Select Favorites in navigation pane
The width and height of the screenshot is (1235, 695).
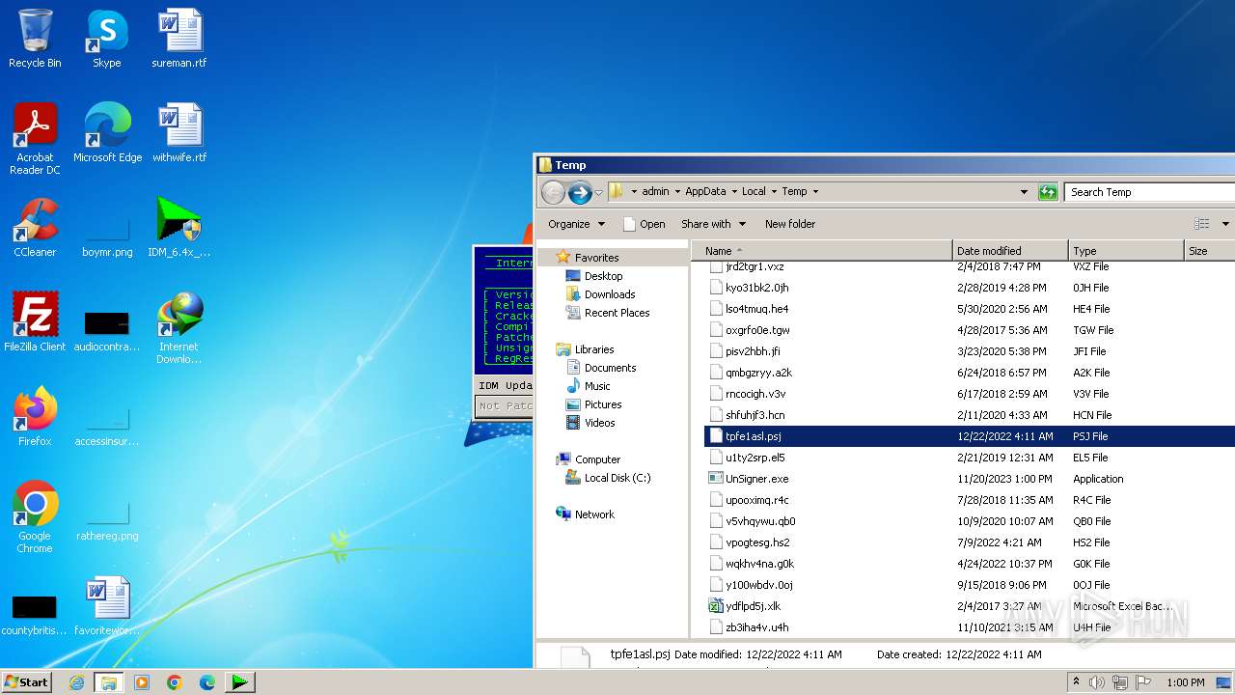click(x=596, y=258)
